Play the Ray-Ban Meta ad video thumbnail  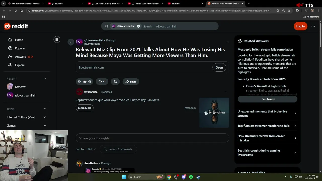pos(214,113)
